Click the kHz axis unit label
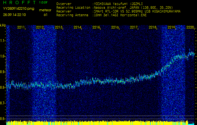 (x=3, y=25)
